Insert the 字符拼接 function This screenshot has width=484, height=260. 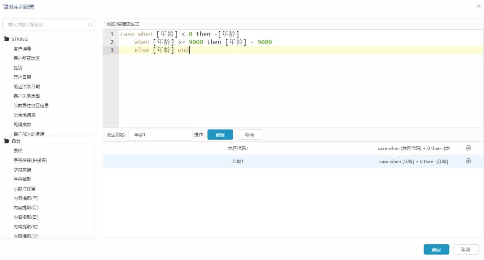point(22,170)
